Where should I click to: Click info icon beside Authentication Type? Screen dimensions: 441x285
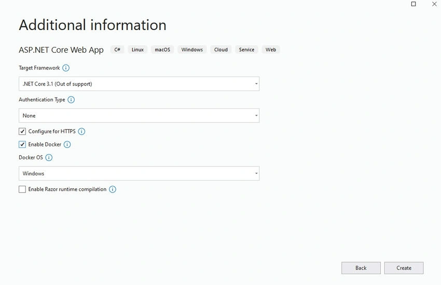71,100
